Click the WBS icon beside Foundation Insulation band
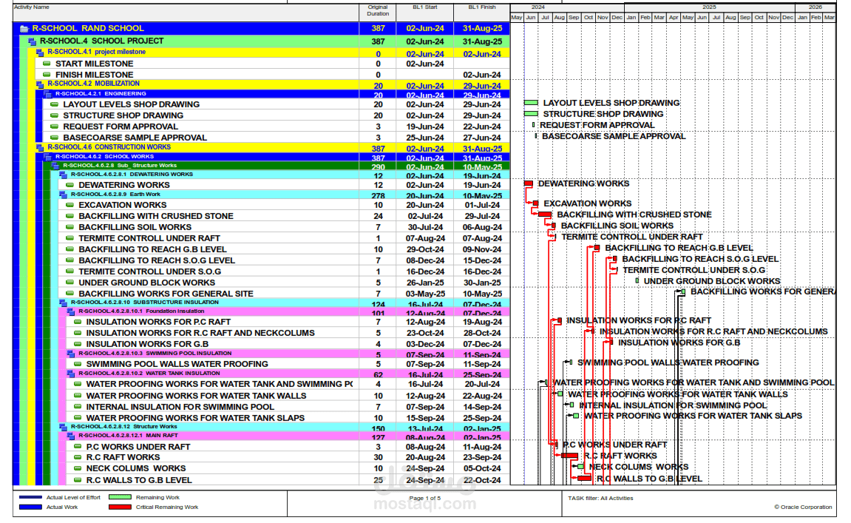851x523 pixels. pos(70,311)
